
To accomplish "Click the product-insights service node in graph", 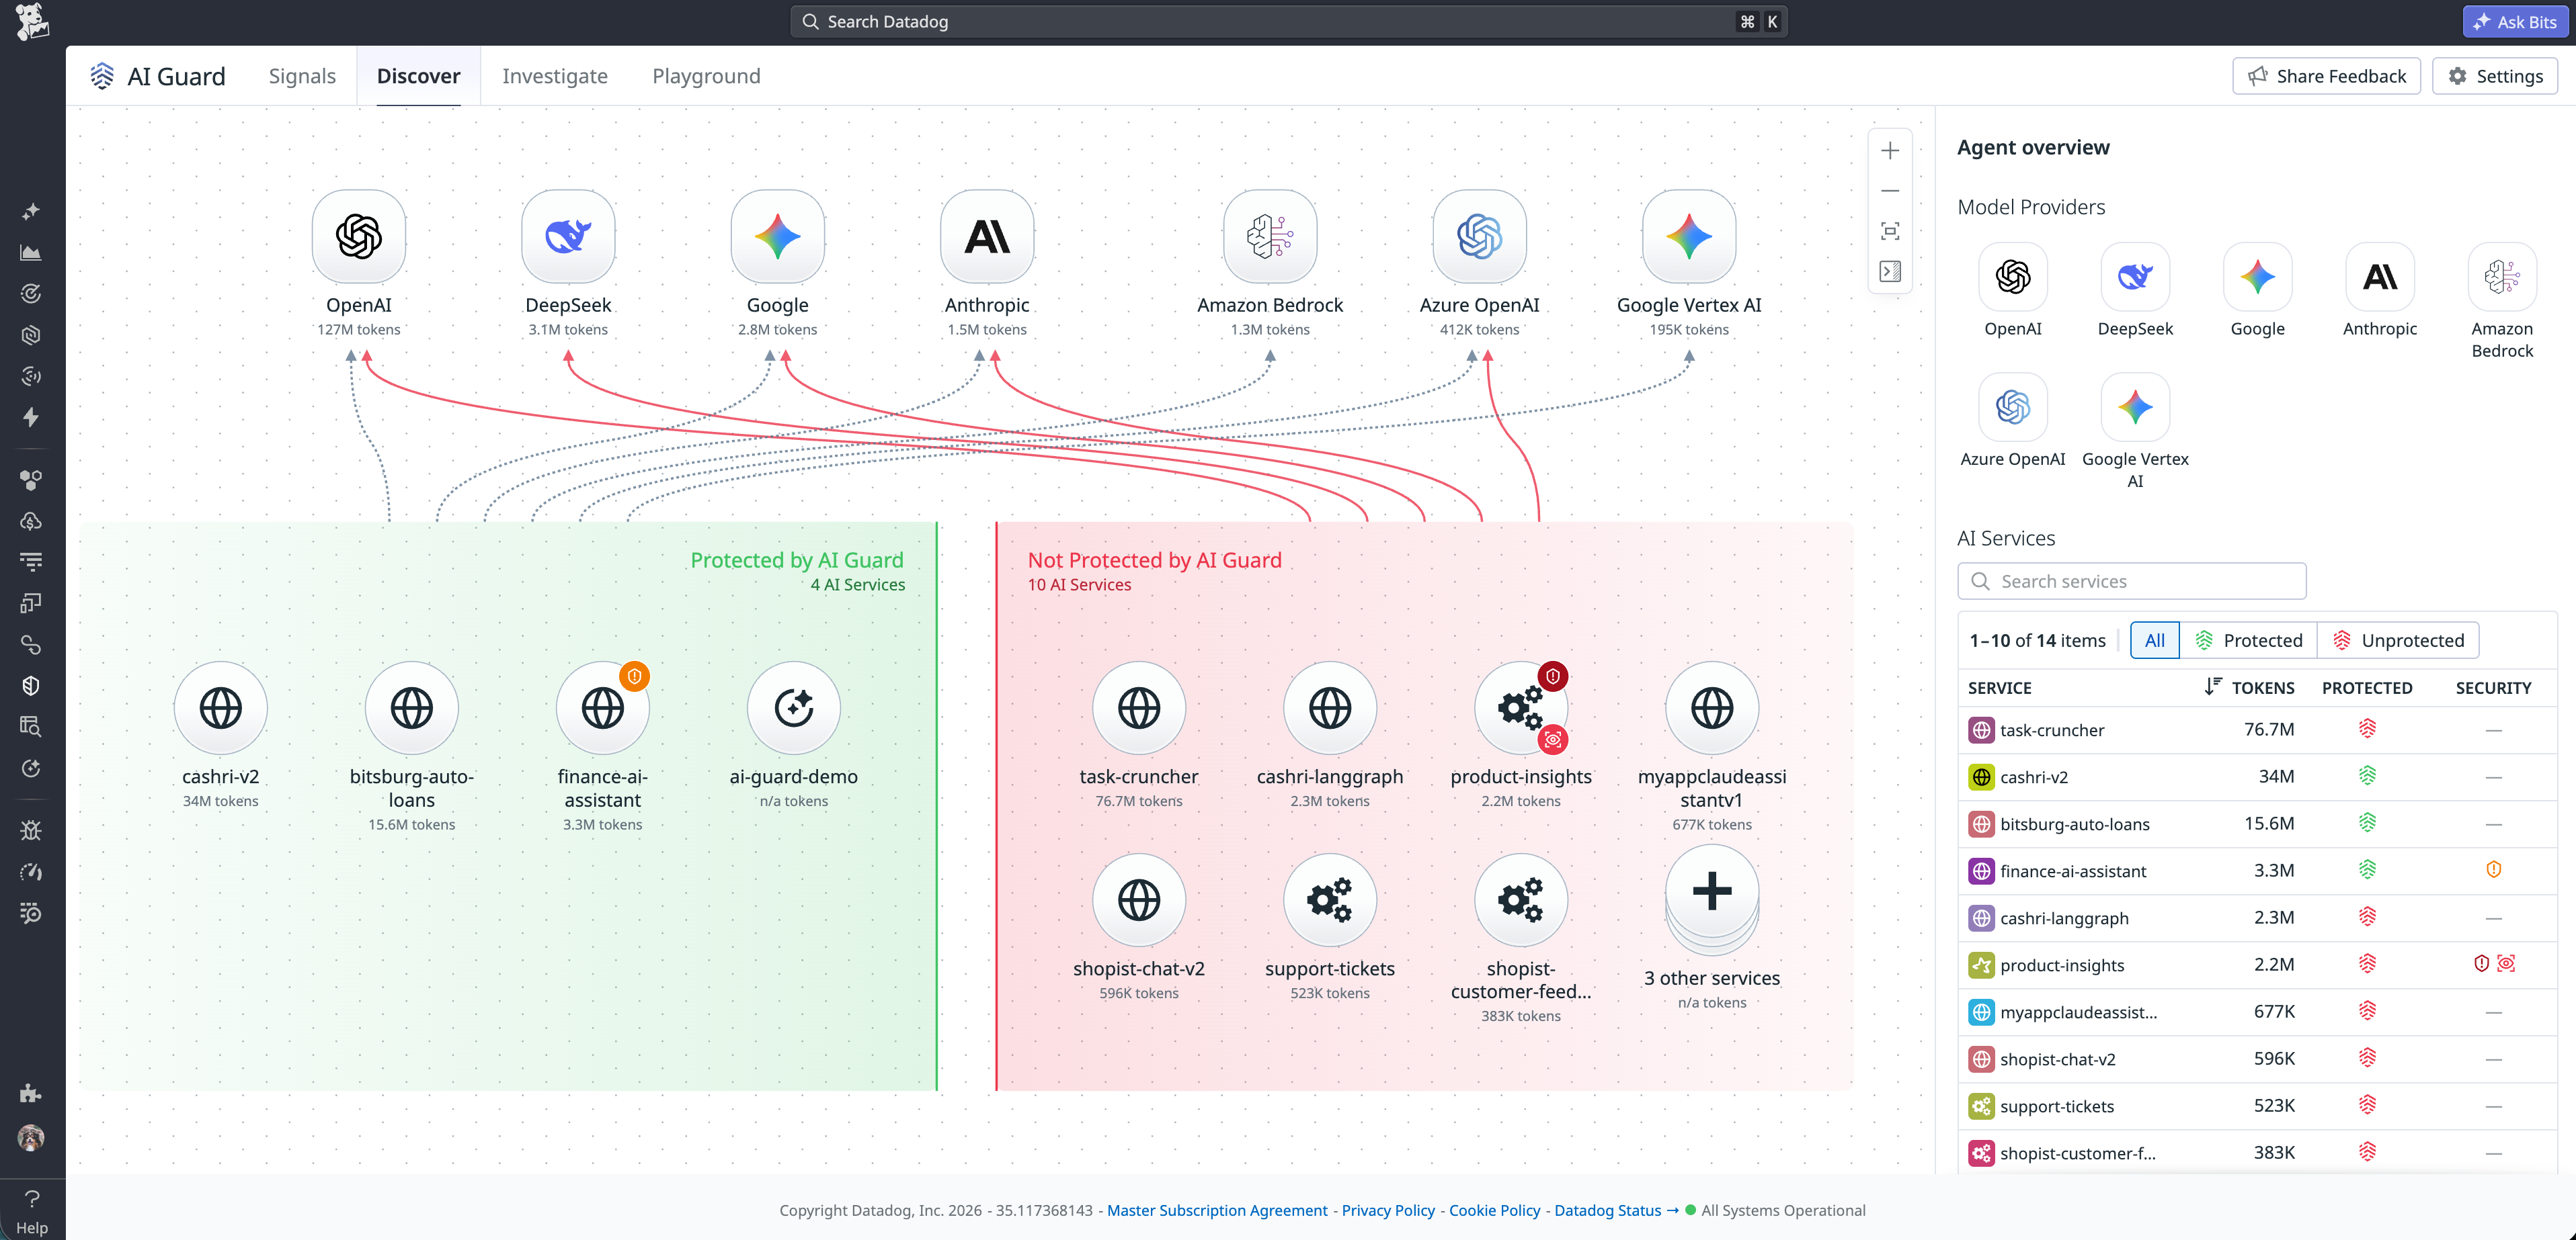I will point(1520,709).
